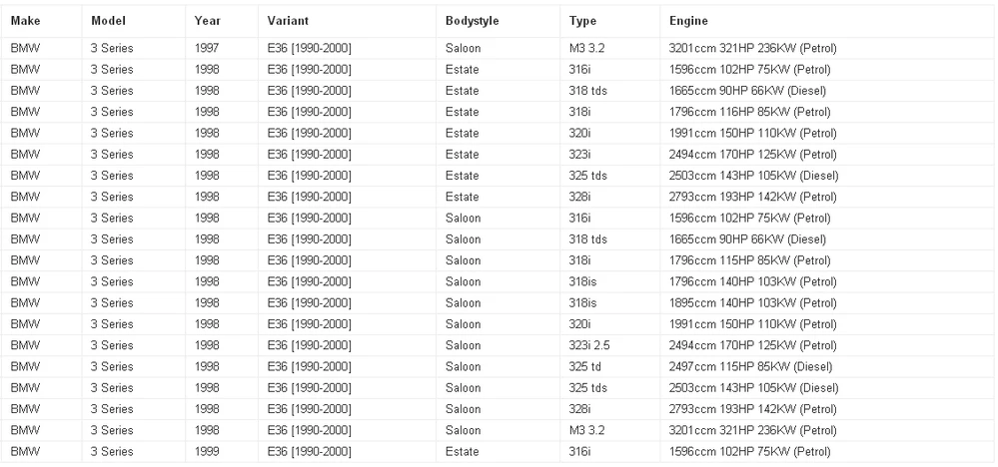Select the 1998 M3 3.2 type cell
Image resolution: width=998 pixels, height=467 pixels.
click(x=586, y=430)
